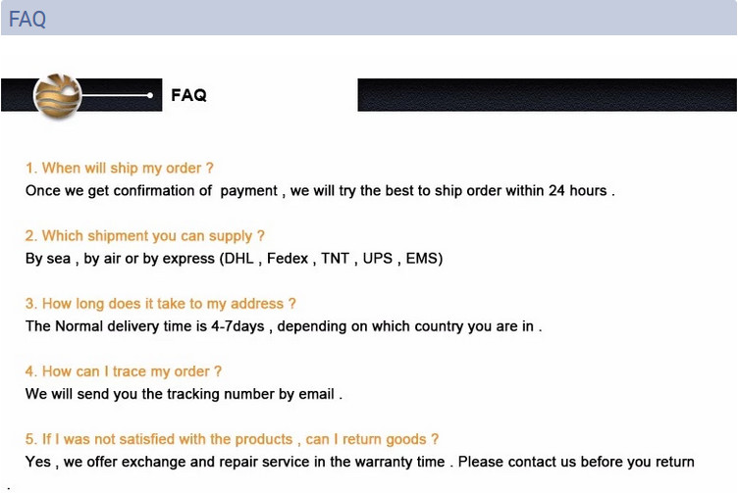Click the DHL text in shipment answer

(x=237, y=259)
